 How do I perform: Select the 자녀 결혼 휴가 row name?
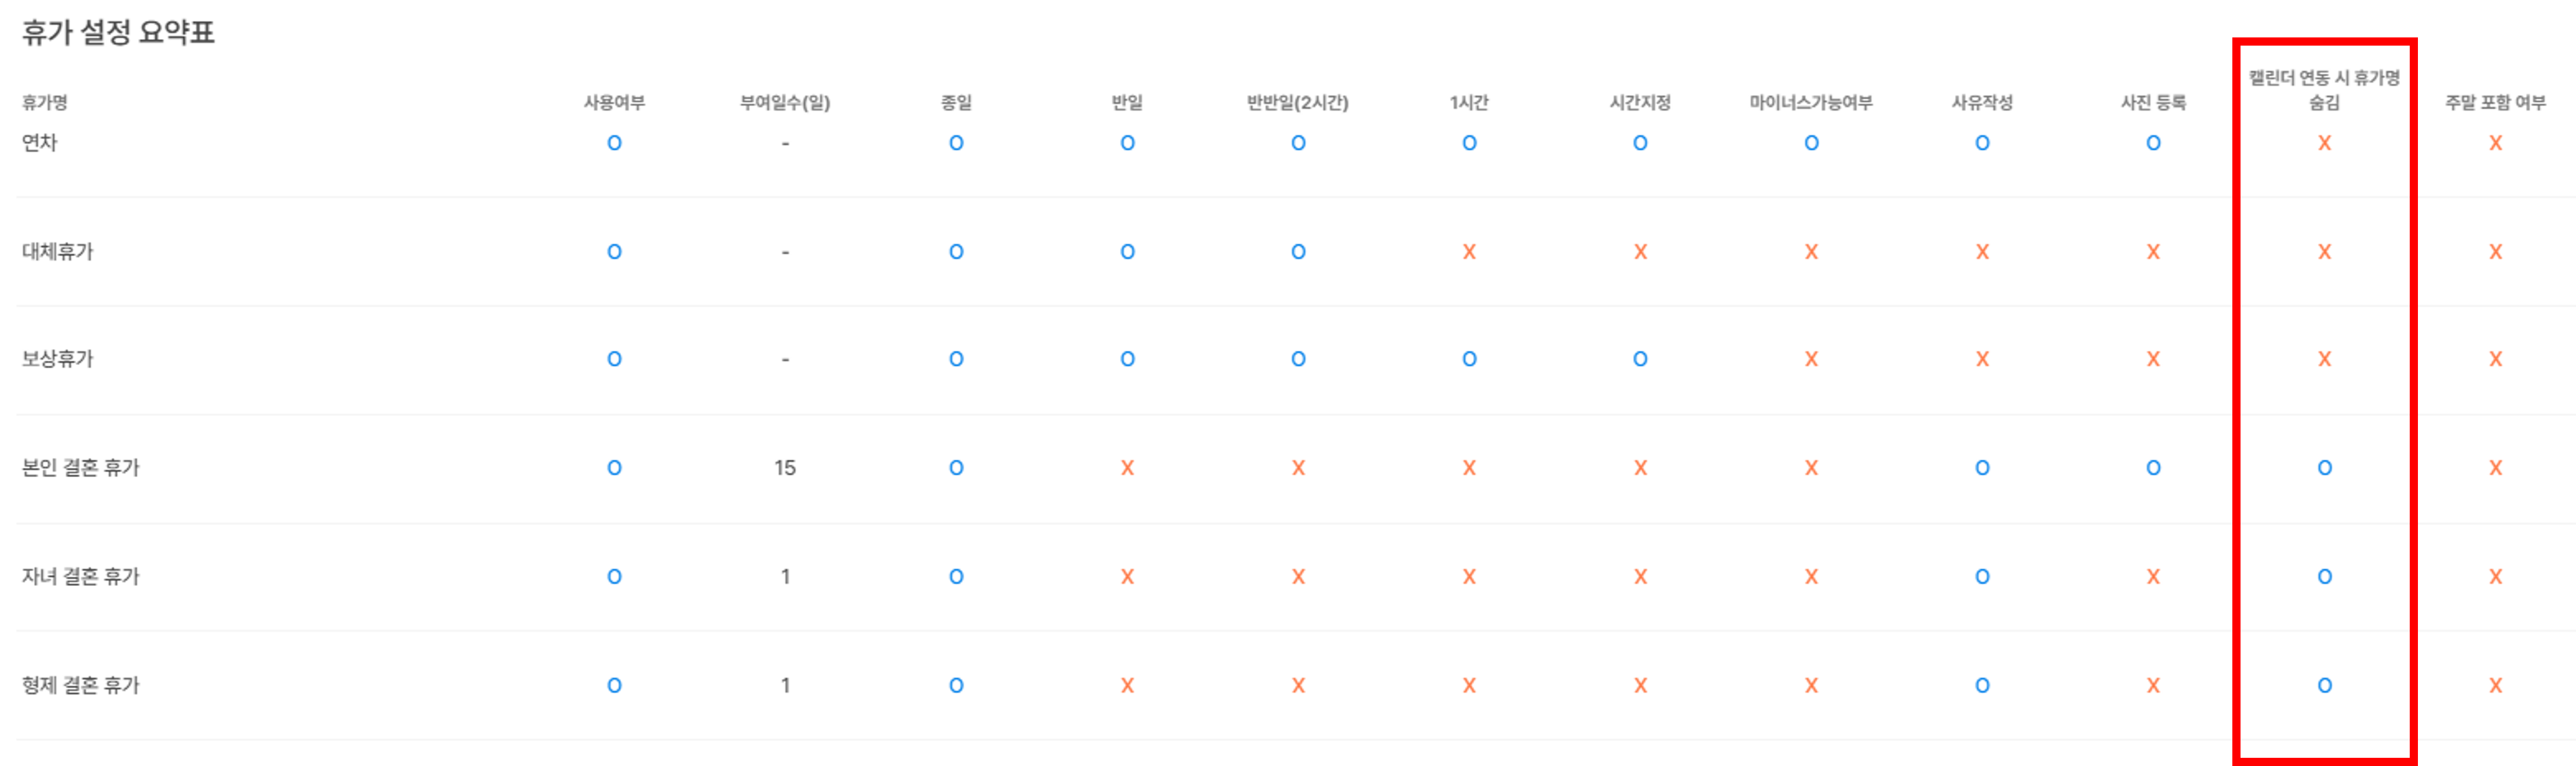(81, 576)
